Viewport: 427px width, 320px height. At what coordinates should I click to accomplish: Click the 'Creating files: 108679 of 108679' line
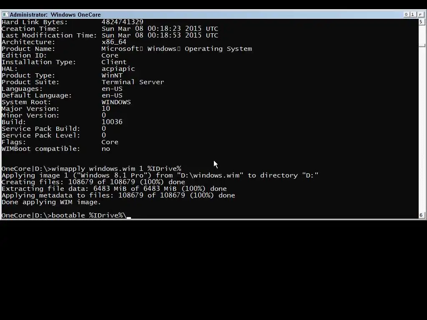pyautogui.click(x=93, y=182)
